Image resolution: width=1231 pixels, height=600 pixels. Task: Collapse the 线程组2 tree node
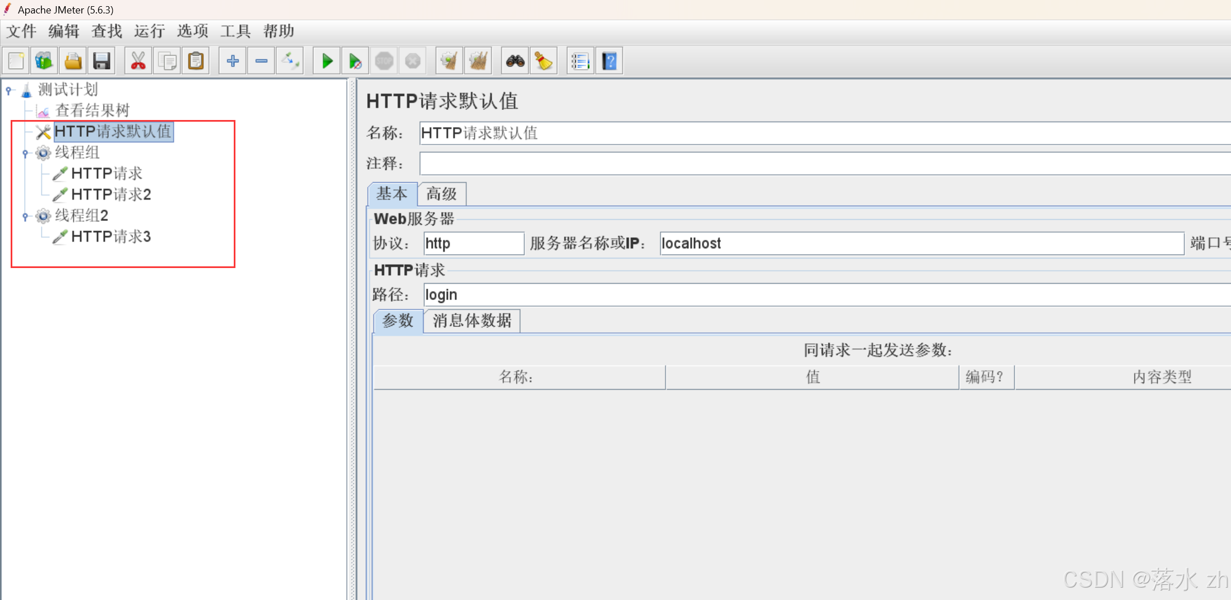pyautogui.click(x=25, y=216)
